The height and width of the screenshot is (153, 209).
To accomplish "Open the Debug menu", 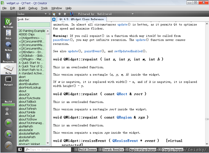I will 33,8.
